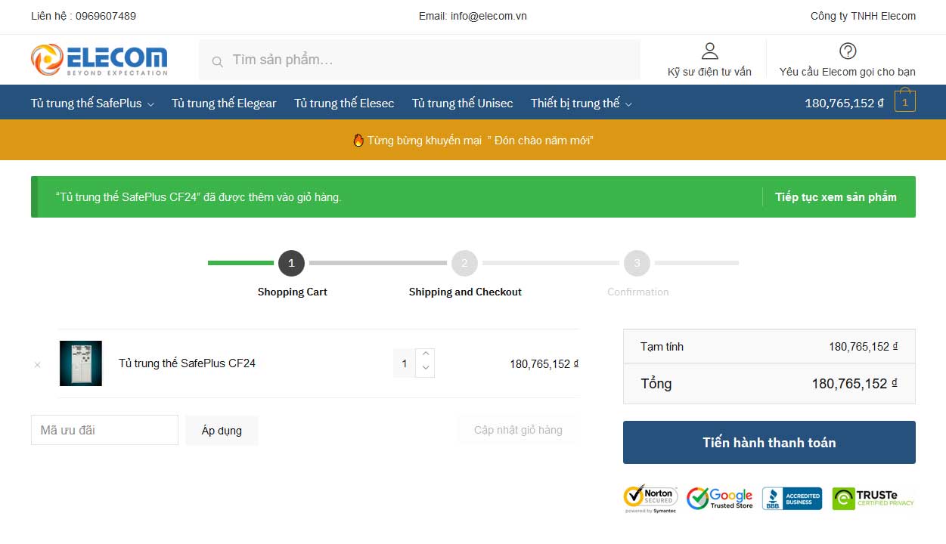This screenshot has width=946, height=544.
Task: Click the Elecom logo
Action: click(x=99, y=60)
